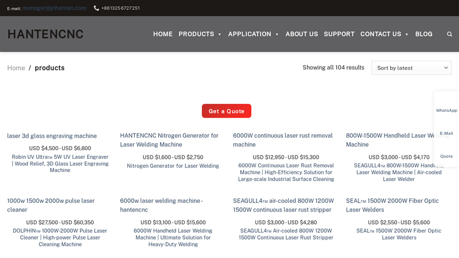This screenshot has height=258, width=459.
Task: Click price USD $13,100 - USD $15,600
Action: click(x=173, y=222)
